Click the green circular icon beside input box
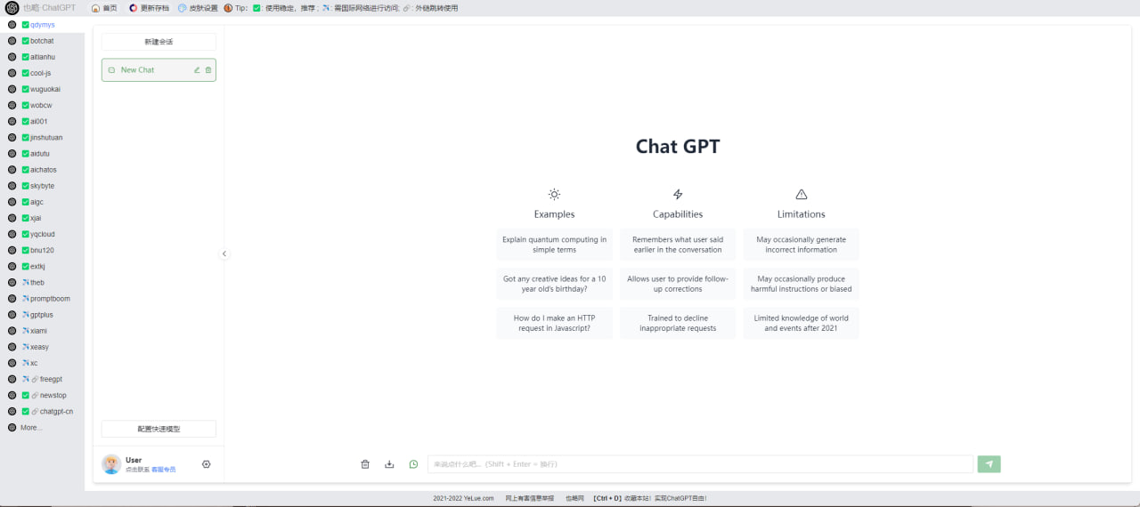1140x507 pixels. [x=413, y=464]
